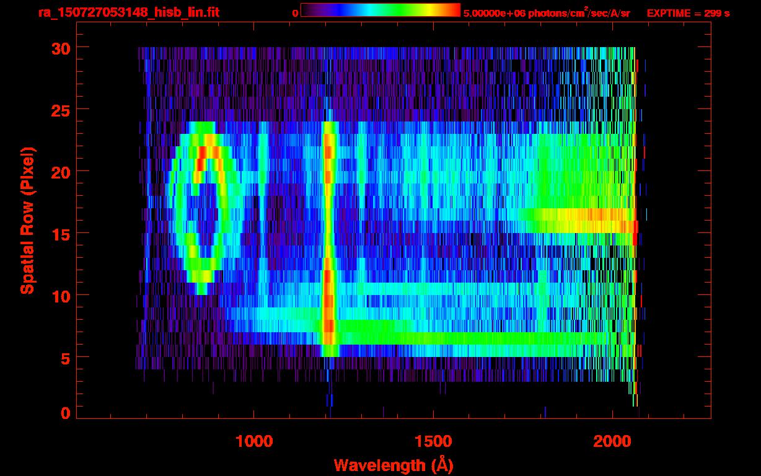Click the file name title ra_150727053148_hisb_lin.fit
The image size is (761, 476).
128,12
